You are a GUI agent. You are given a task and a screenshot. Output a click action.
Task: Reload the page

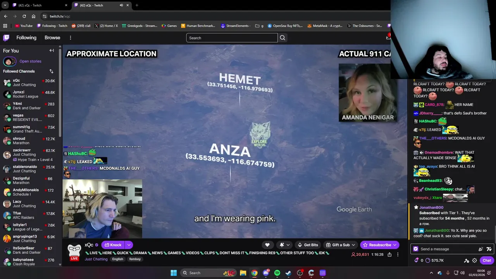[x=24, y=16]
